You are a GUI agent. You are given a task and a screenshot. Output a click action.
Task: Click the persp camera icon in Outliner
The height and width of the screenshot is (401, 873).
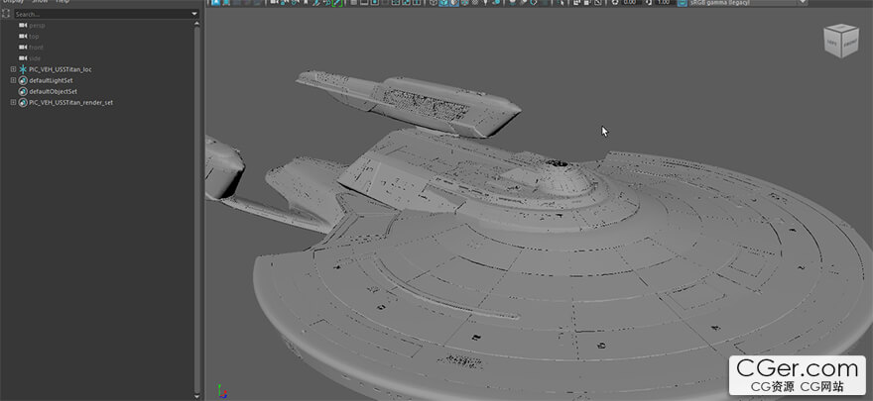23,26
